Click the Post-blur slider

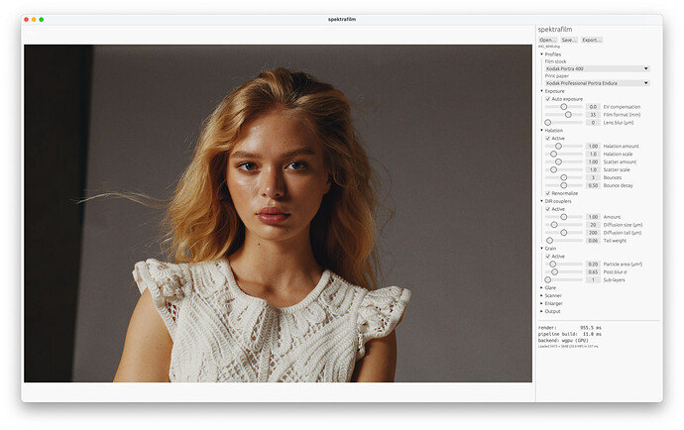coord(564,271)
